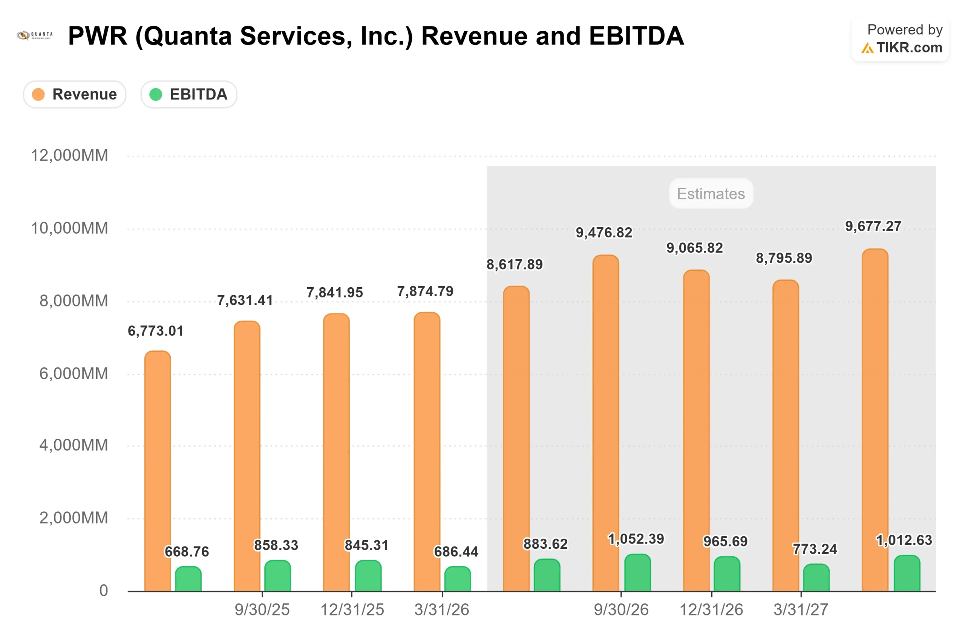Click the 686.44 EBITDA value label
The height and width of the screenshot is (643, 965).
click(x=456, y=552)
